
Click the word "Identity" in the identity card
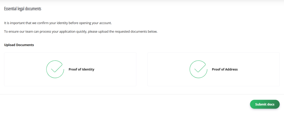88,70
